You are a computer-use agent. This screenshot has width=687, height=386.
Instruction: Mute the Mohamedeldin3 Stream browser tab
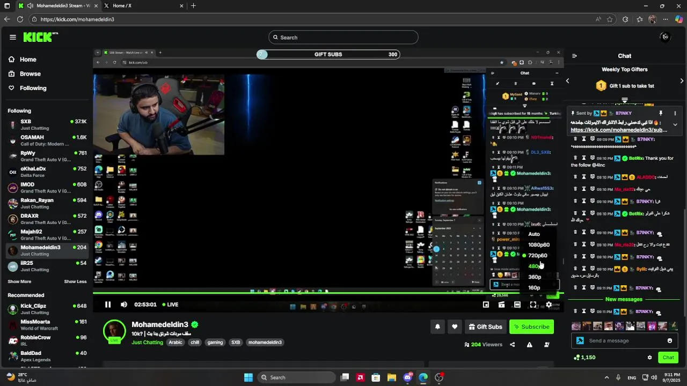[30, 6]
